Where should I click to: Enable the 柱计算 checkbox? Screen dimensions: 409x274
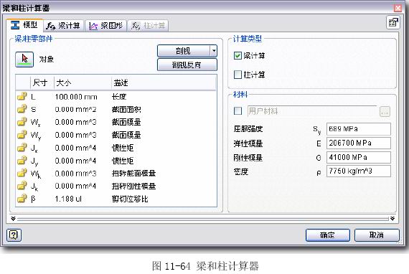pos(238,75)
